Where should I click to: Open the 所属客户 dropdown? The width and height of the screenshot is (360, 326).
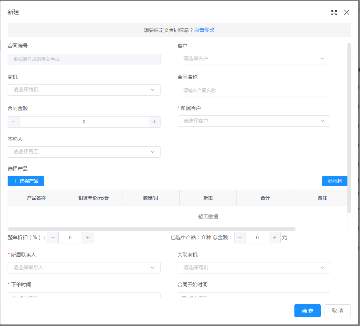[x=254, y=121]
